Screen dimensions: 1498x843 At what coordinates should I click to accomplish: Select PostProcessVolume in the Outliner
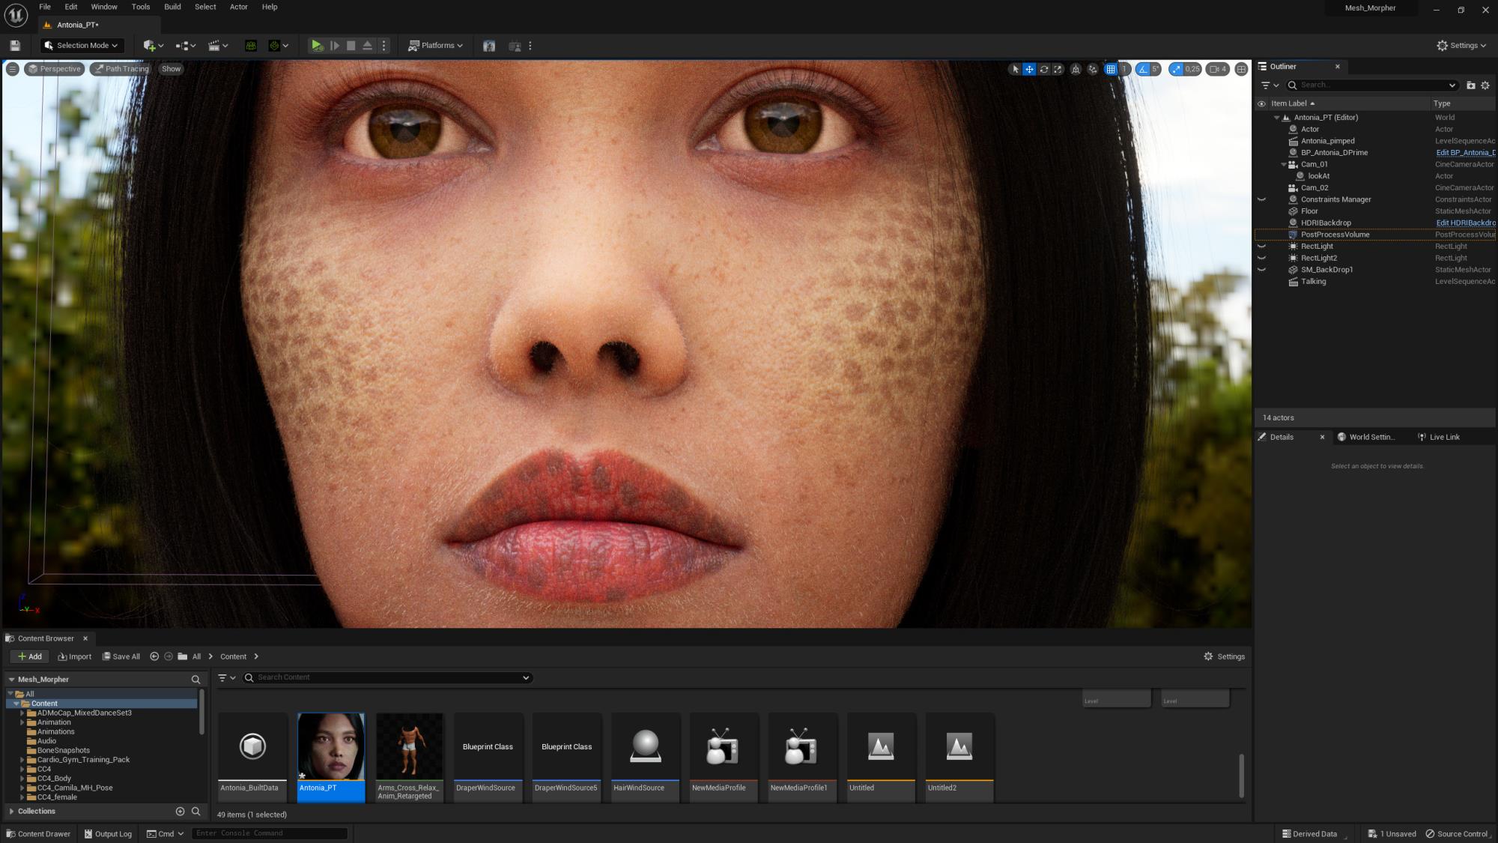point(1335,235)
